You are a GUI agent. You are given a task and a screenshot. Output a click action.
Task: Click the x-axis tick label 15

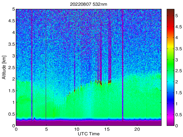coord(107,129)
